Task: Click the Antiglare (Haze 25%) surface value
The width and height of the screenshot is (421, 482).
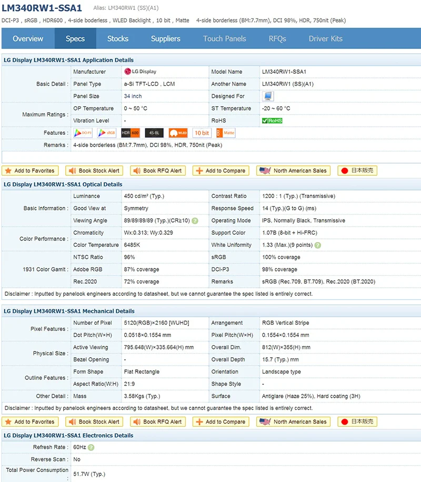Action: tap(311, 397)
